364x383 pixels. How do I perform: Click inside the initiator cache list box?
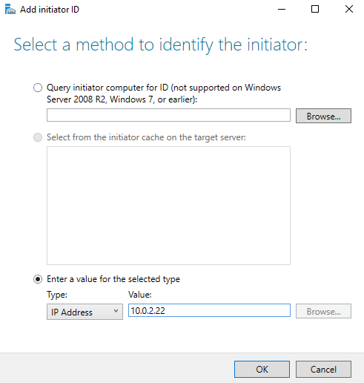tap(168, 206)
